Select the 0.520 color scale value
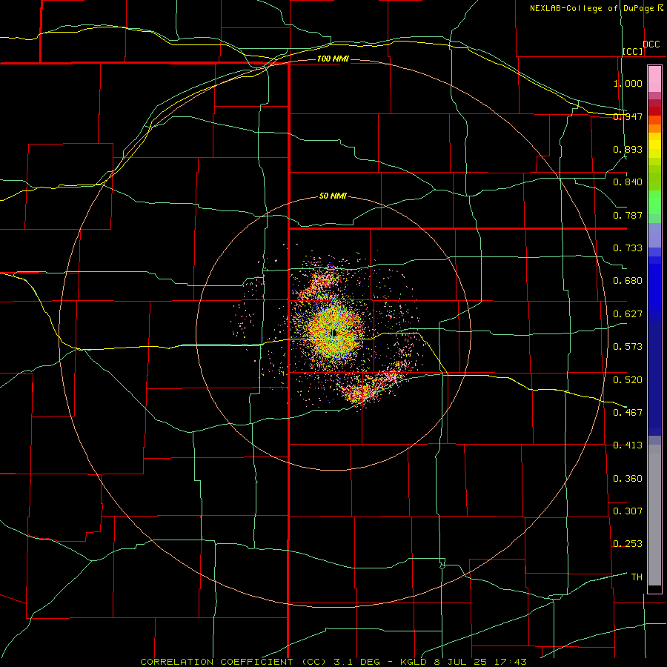The height and width of the screenshot is (667, 667). coord(628,379)
